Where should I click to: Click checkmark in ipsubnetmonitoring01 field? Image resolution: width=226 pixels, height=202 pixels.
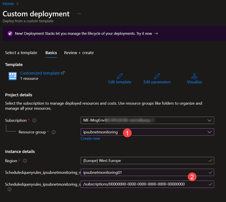pyautogui.click(x=211, y=172)
